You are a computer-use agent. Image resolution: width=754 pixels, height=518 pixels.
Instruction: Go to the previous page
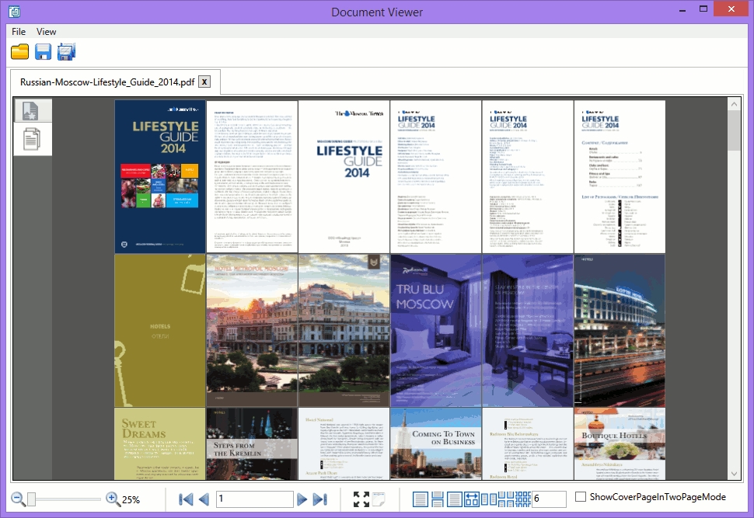204,499
